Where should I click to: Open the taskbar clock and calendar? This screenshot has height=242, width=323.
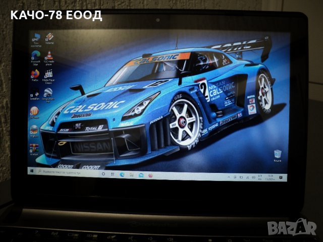(x=270, y=177)
